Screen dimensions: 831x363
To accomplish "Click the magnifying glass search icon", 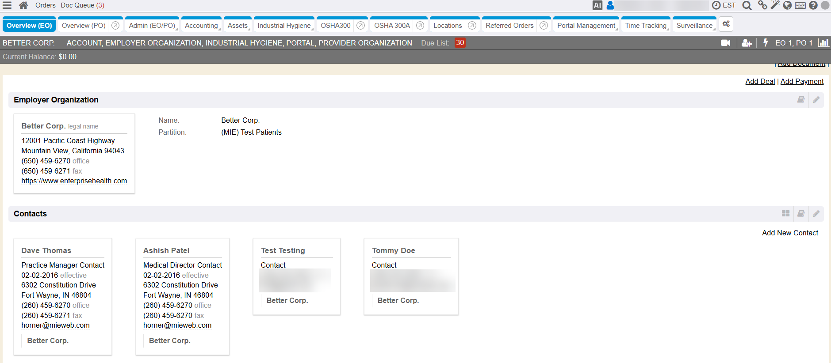I will tap(747, 5).
